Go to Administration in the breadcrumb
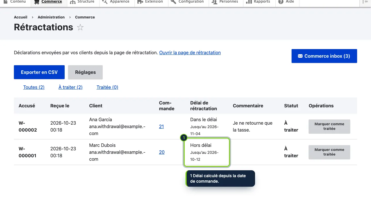The width and height of the screenshot is (371, 202). point(51,17)
